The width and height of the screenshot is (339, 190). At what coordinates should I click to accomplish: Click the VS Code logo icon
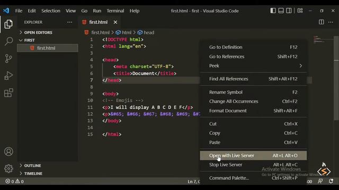coord(6,11)
